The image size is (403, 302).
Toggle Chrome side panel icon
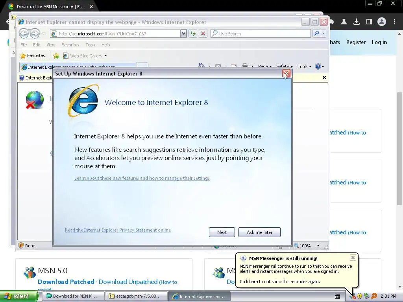click(x=369, y=22)
